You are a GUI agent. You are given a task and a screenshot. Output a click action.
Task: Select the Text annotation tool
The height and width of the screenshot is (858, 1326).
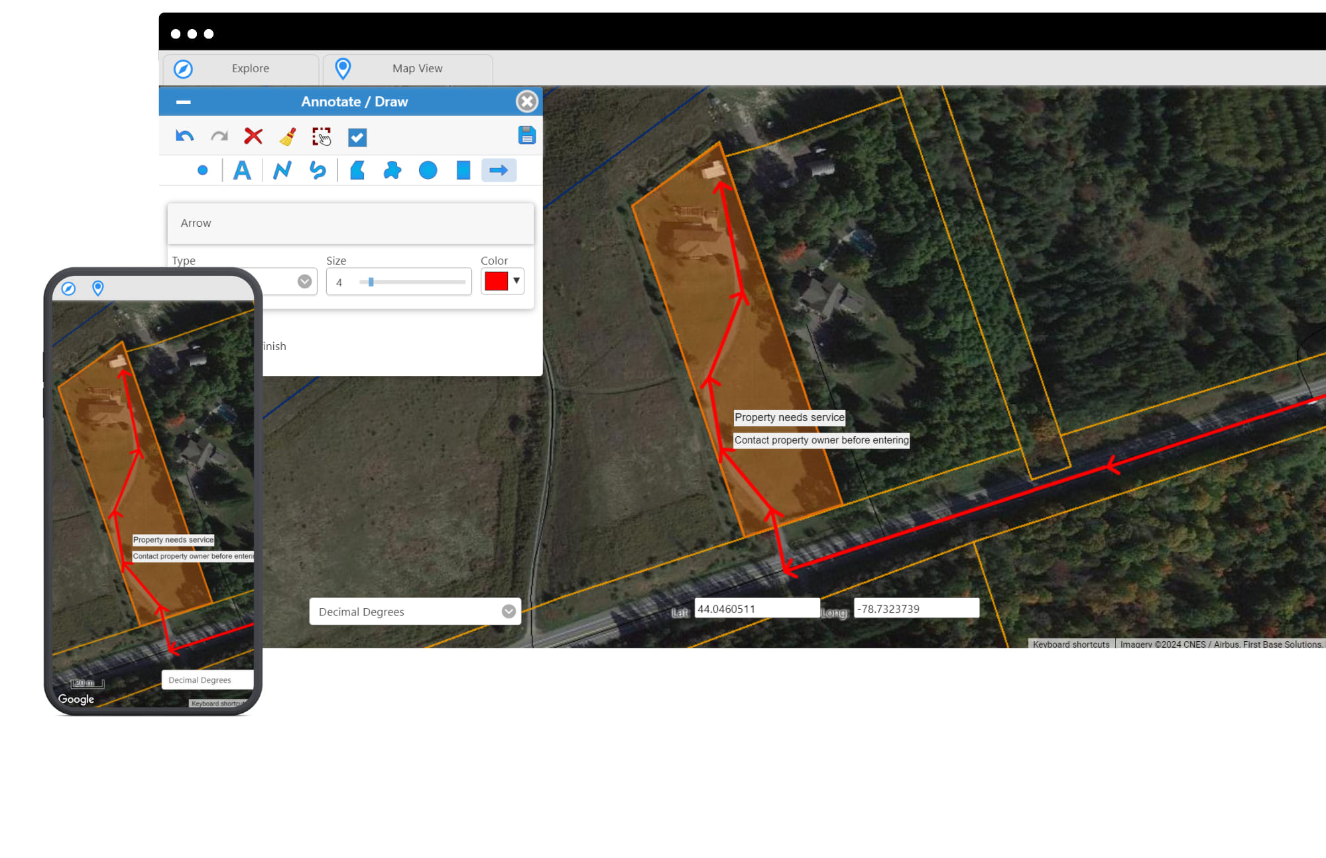pyautogui.click(x=242, y=170)
